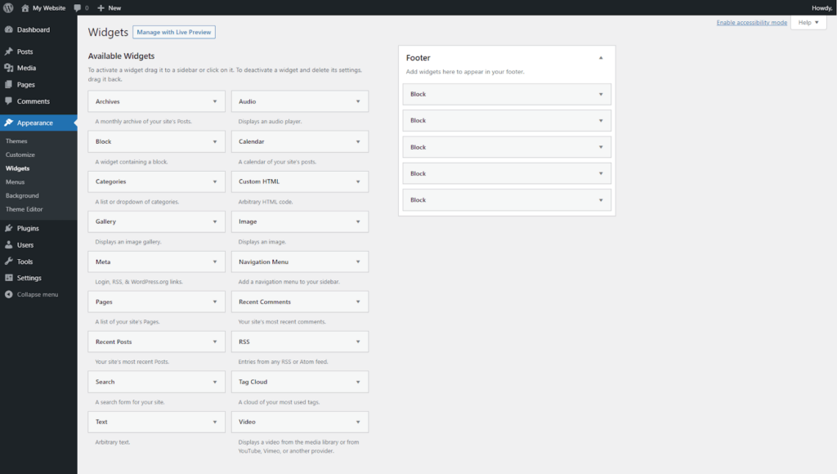Image resolution: width=837 pixels, height=474 pixels.
Task: Select Widgets submenu item
Action: tap(18, 168)
